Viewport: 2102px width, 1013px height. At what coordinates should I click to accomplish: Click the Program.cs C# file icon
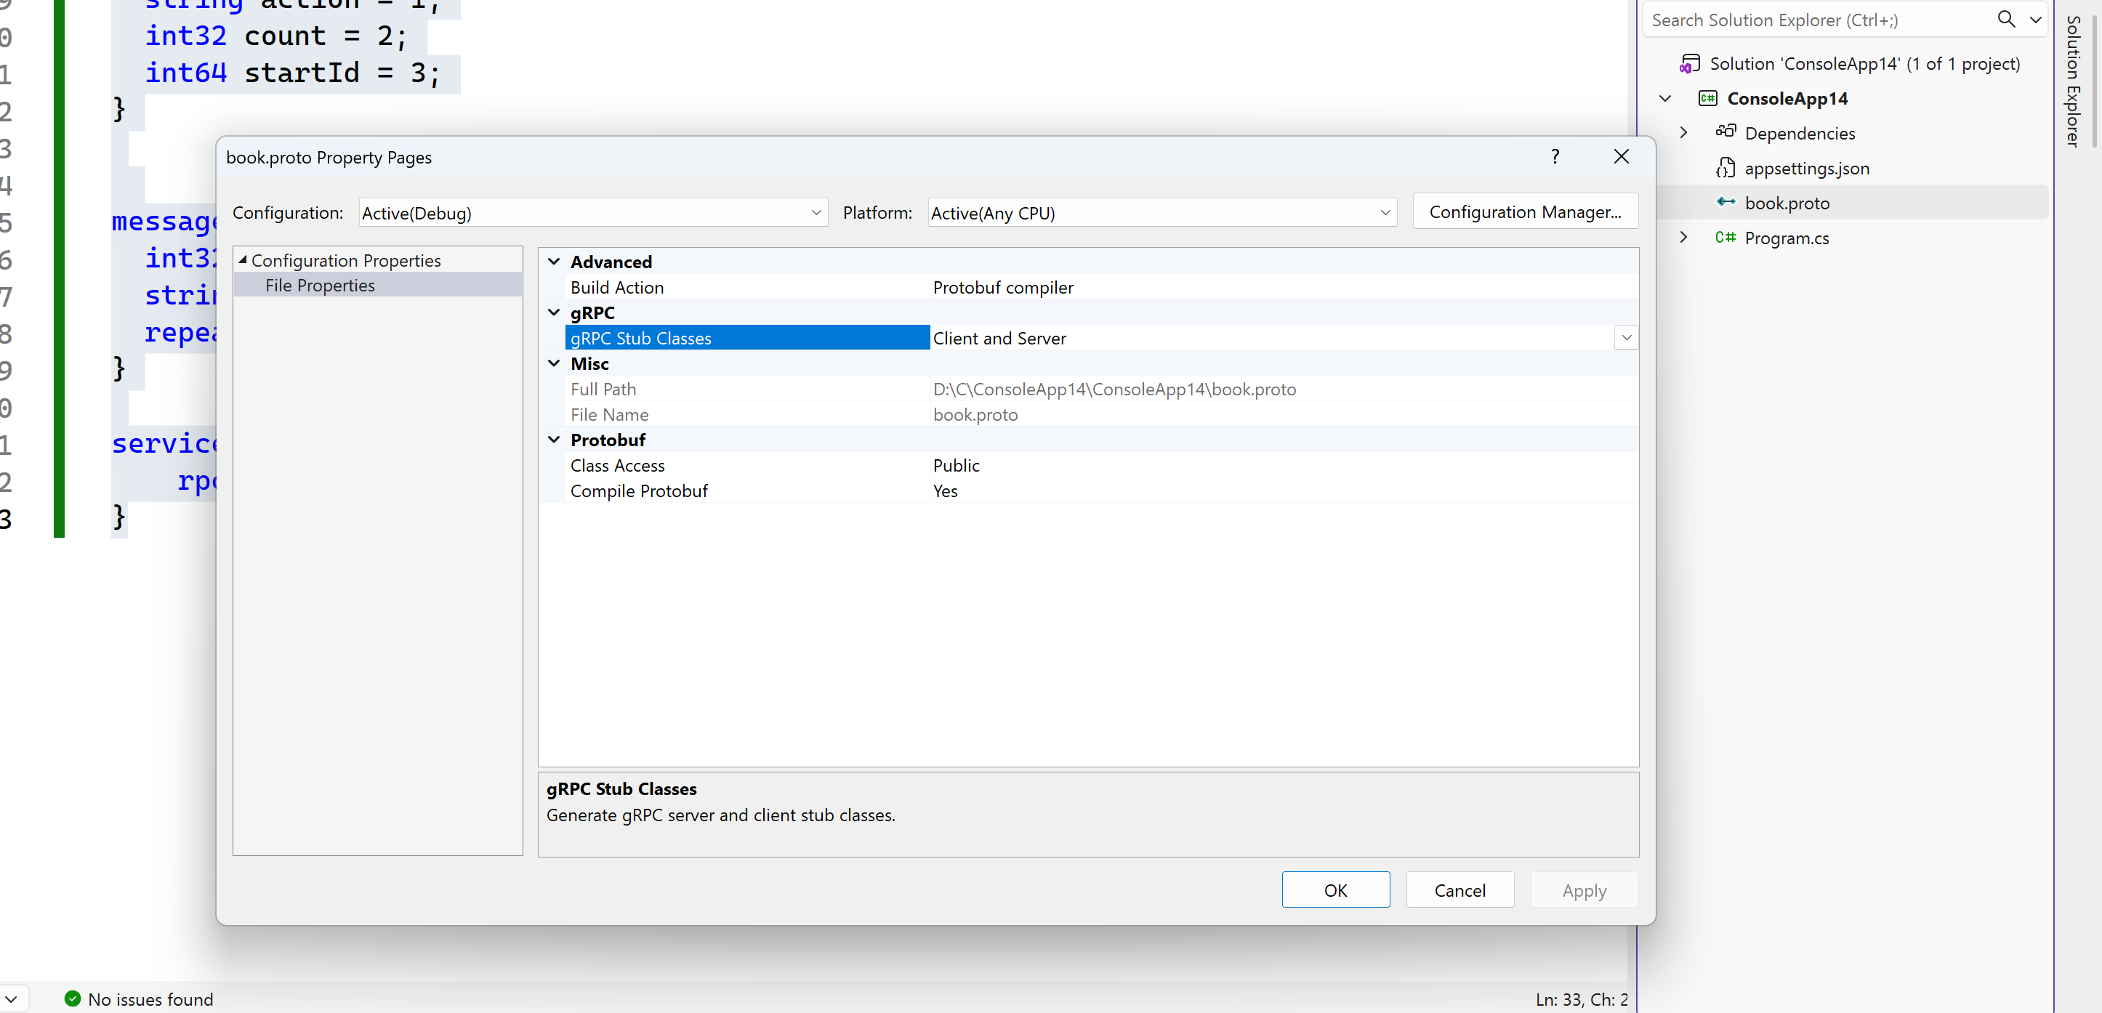[1725, 238]
